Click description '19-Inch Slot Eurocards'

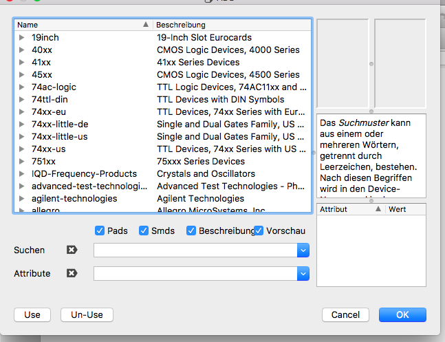[x=204, y=37]
